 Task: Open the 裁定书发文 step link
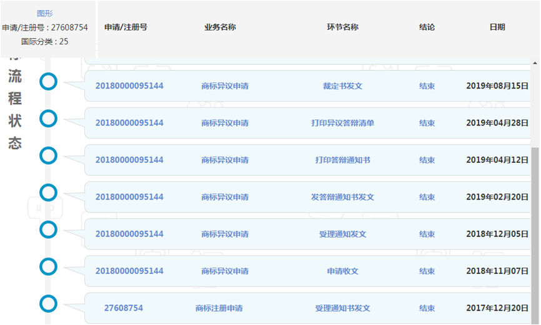[x=342, y=86]
